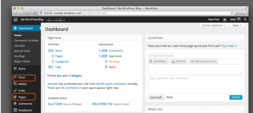This screenshot has width=253, height=113.
Task: Click the Dashboard house icon
Action: point(15,28)
